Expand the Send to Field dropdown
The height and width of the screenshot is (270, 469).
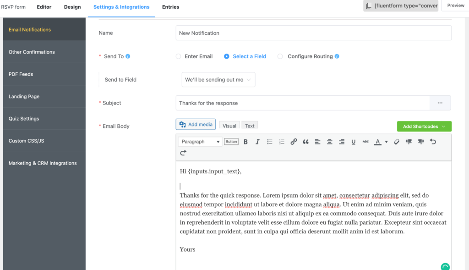218,80
